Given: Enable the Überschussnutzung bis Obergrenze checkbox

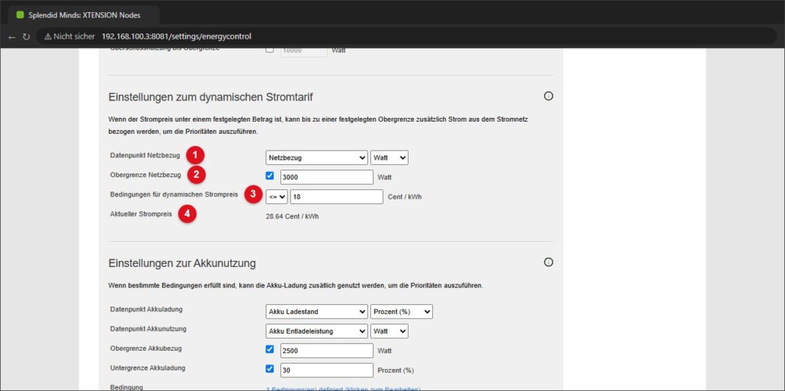Looking at the screenshot, I should (x=270, y=49).
